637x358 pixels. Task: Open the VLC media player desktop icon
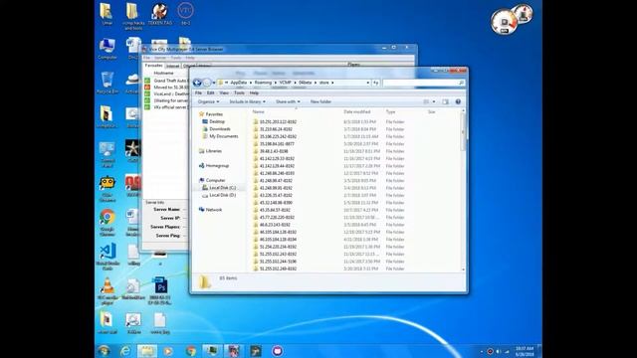[x=107, y=291]
